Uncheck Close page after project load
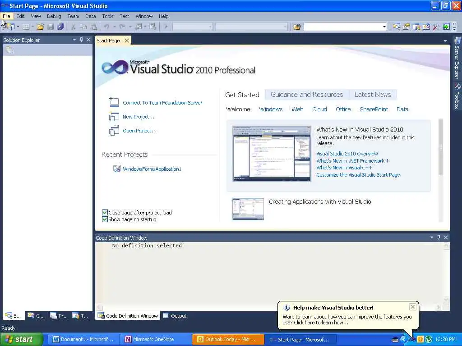The height and width of the screenshot is (346, 462). point(105,213)
